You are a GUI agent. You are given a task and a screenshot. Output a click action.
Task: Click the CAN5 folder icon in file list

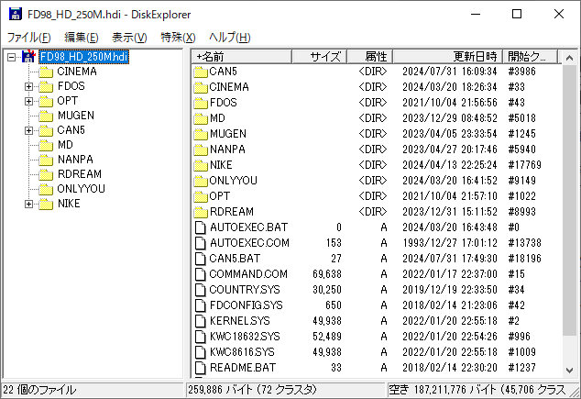[202, 72]
